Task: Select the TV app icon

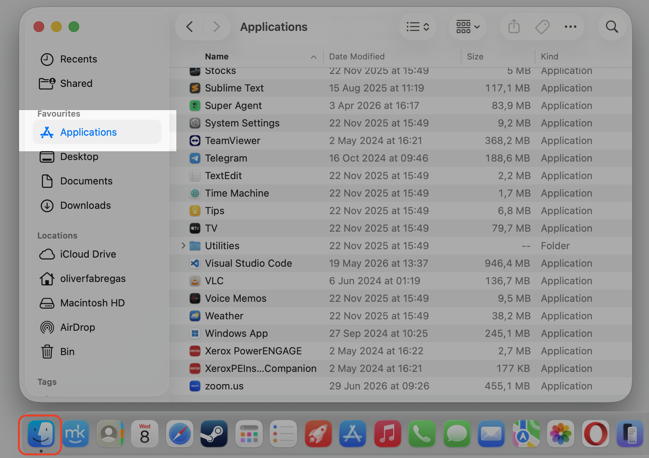Action: [x=195, y=228]
